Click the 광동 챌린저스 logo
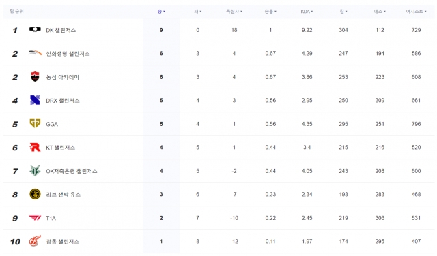 point(35,241)
